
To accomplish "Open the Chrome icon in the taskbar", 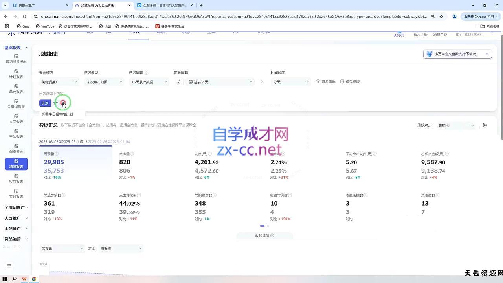I will (34, 279).
